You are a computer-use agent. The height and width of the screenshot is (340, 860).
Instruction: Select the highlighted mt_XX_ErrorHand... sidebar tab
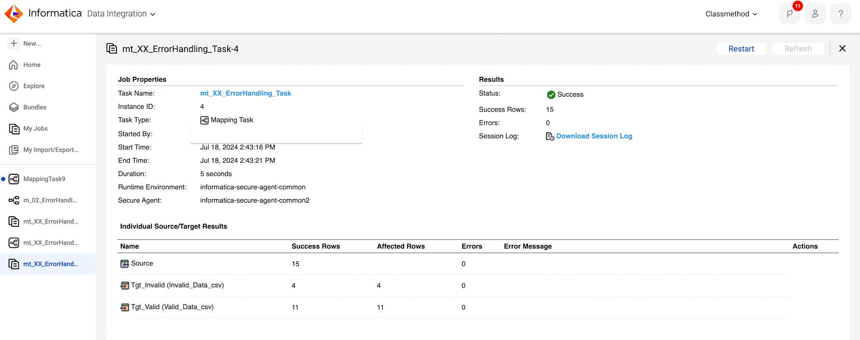pos(48,264)
